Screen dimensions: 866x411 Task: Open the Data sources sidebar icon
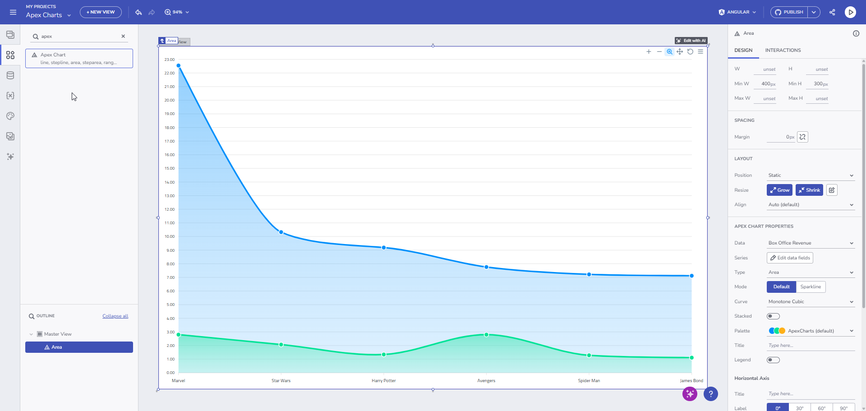pyautogui.click(x=10, y=75)
